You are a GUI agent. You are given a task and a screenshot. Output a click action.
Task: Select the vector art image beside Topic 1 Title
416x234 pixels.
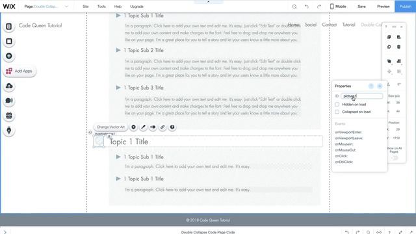(x=99, y=142)
